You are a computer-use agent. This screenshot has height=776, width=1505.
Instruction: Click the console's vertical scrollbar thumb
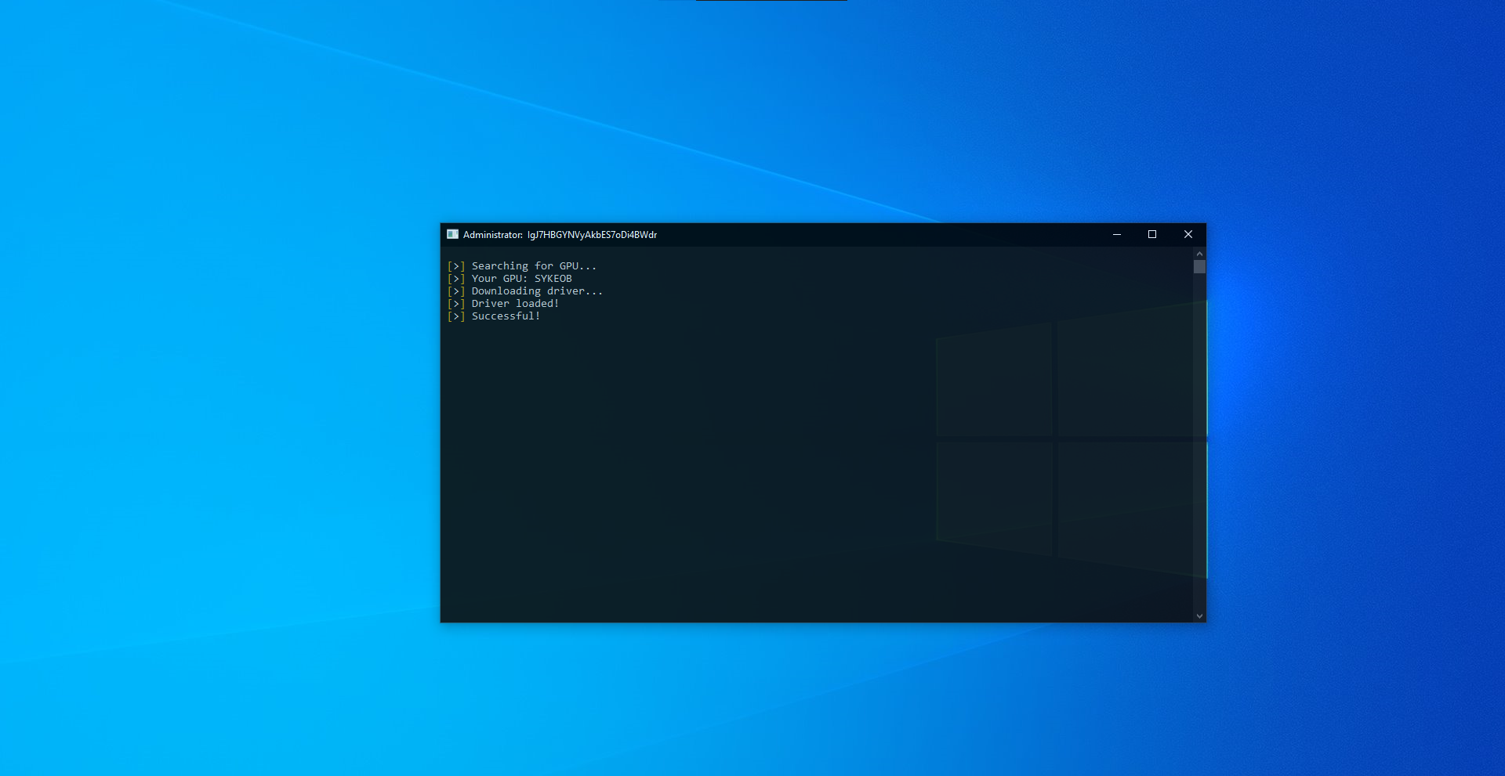pyautogui.click(x=1199, y=267)
